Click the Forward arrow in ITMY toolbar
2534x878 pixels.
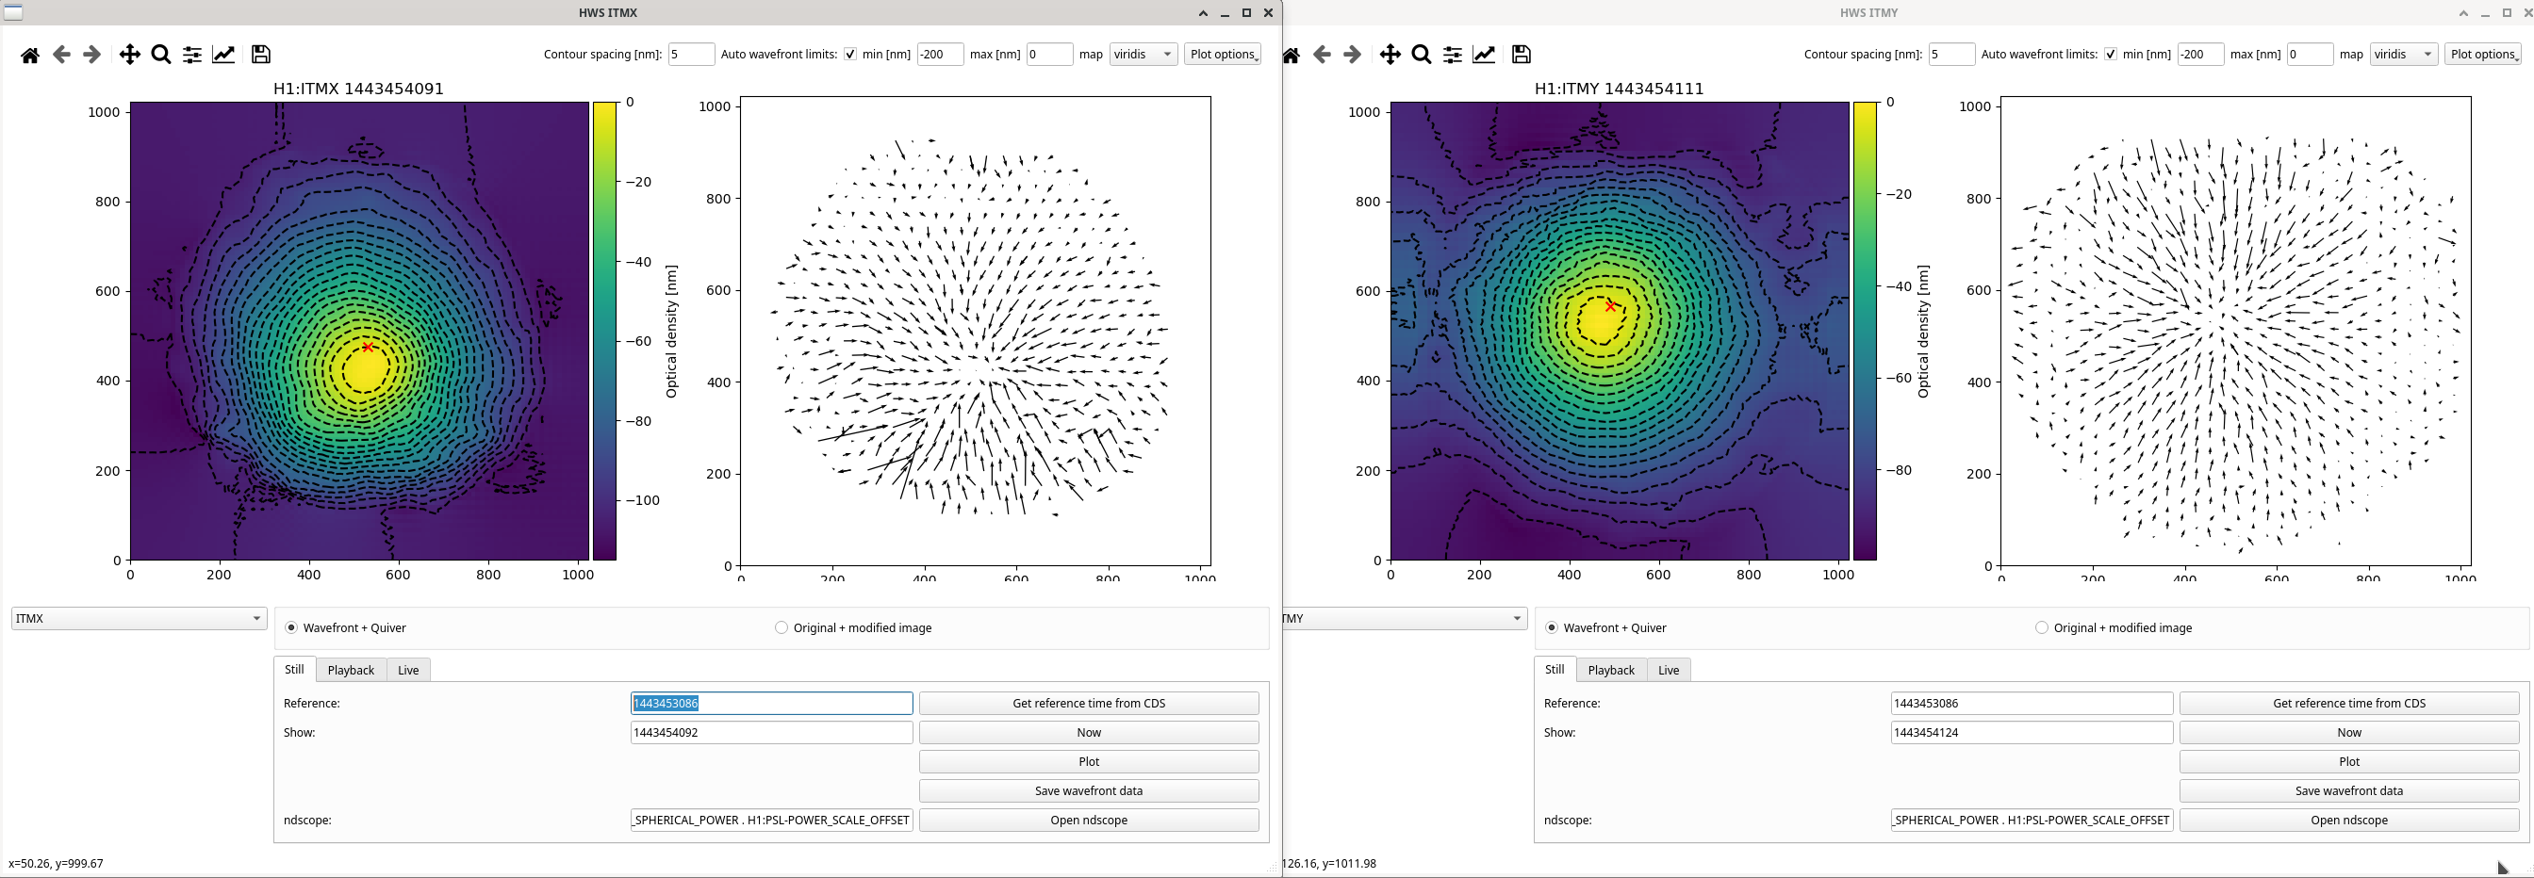(x=1353, y=55)
